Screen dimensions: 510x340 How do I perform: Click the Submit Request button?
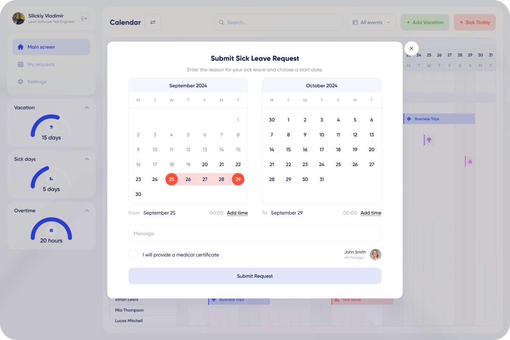[255, 276]
